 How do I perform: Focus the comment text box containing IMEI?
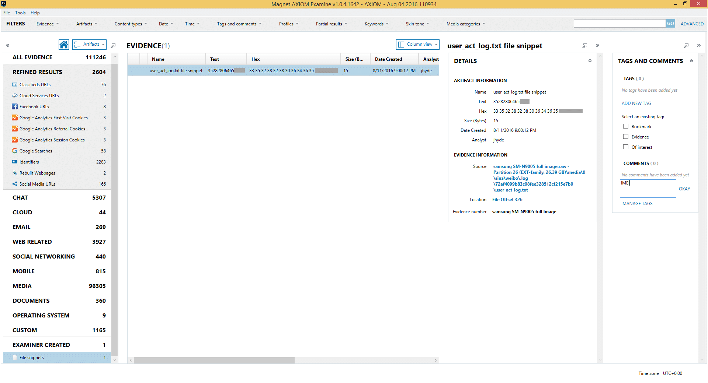(x=648, y=189)
